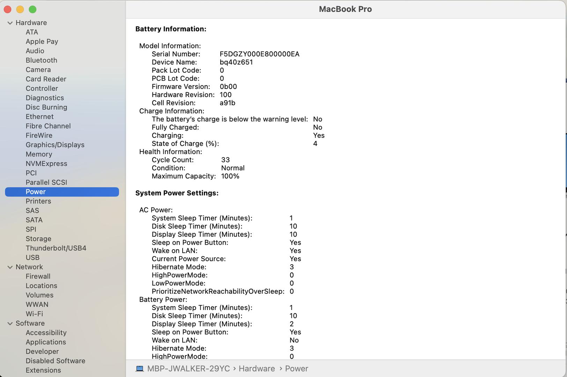Select Extensions under Software
The height and width of the screenshot is (377, 567).
pyautogui.click(x=43, y=371)
